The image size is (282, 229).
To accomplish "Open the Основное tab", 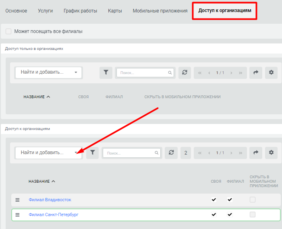I will click(16, 11).
